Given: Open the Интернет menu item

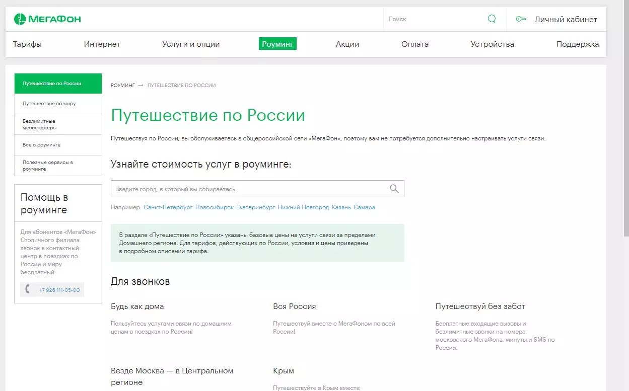Looking at the screenshot, I should coord(102,44).
